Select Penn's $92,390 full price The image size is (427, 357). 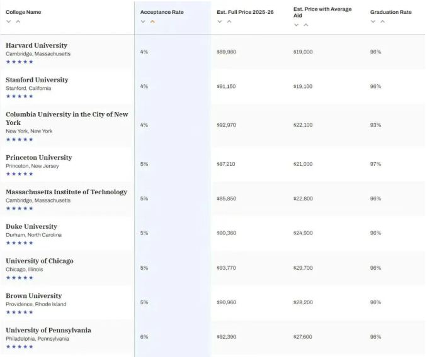pos(226,337)
